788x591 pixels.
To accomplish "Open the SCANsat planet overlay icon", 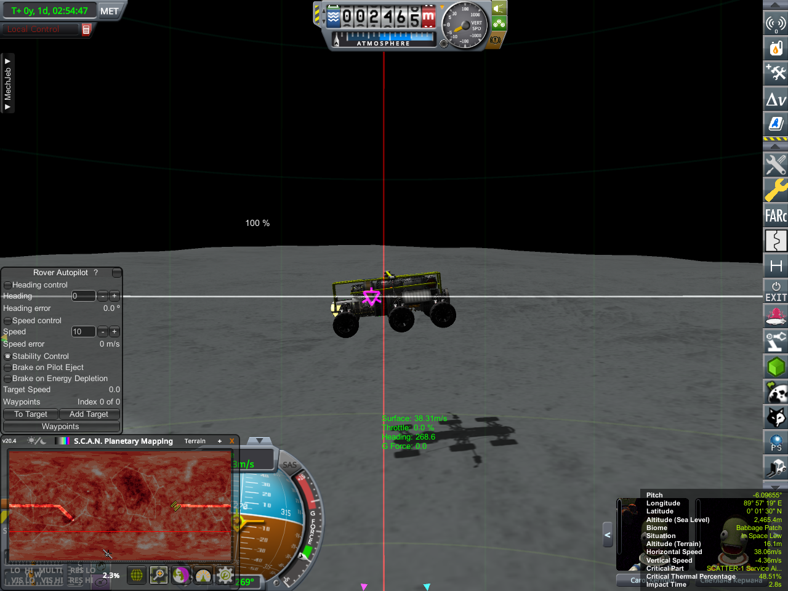I will [x=181, y=575].
